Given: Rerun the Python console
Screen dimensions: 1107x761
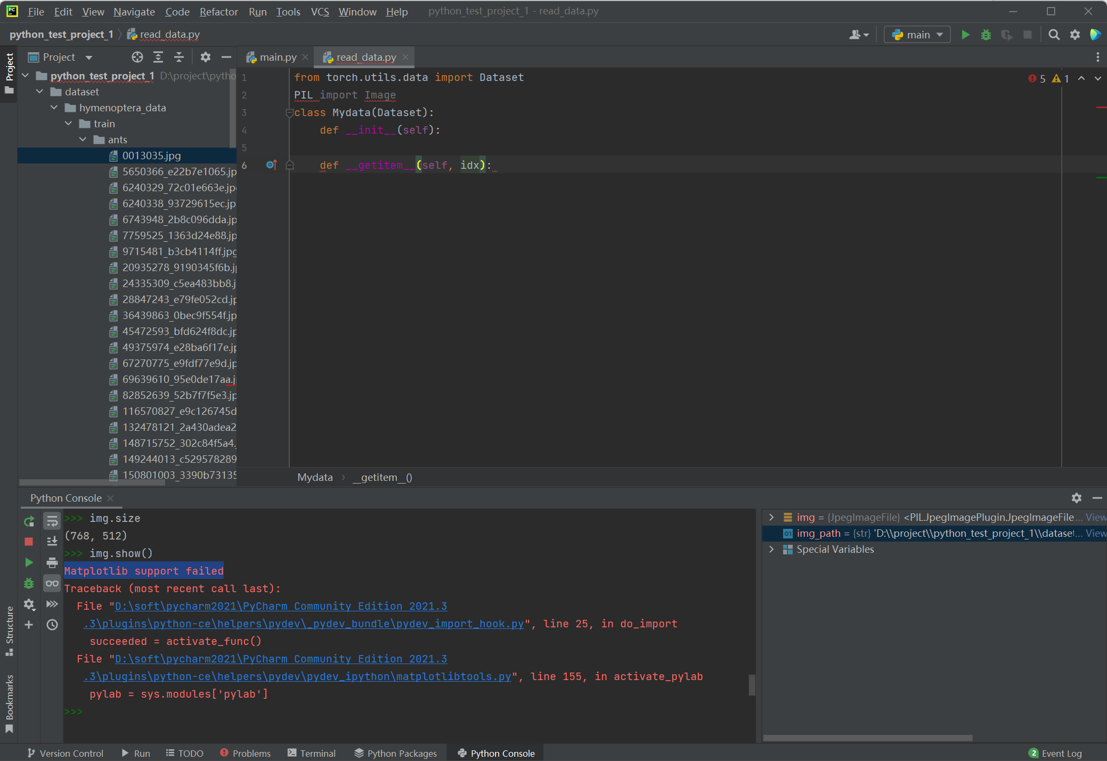Looking at the screenshot, I should click(29, 521).
